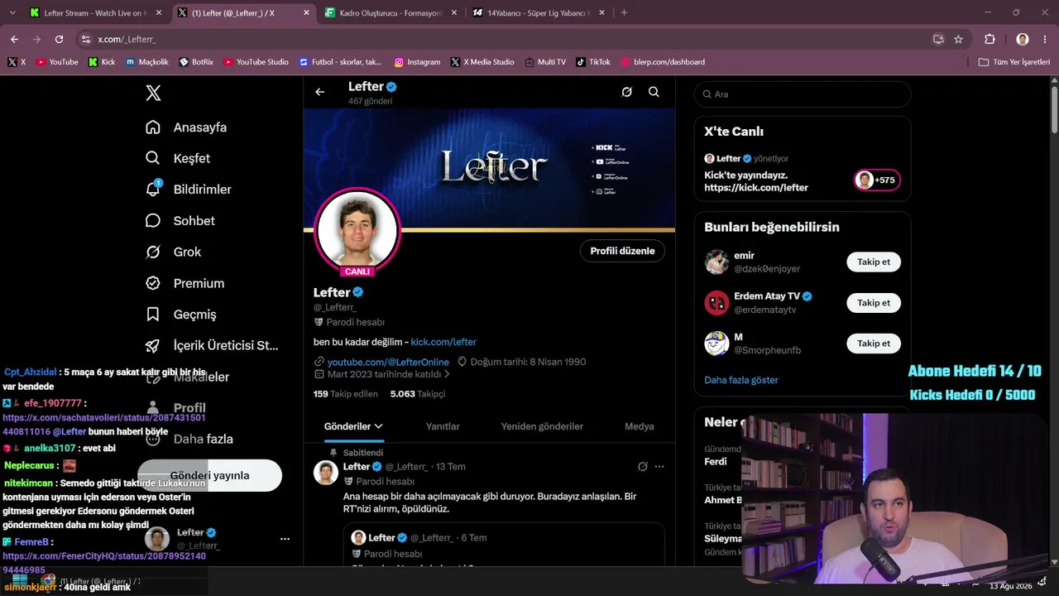
Task: Open Bildirimler bell icon
Action: 153,189
